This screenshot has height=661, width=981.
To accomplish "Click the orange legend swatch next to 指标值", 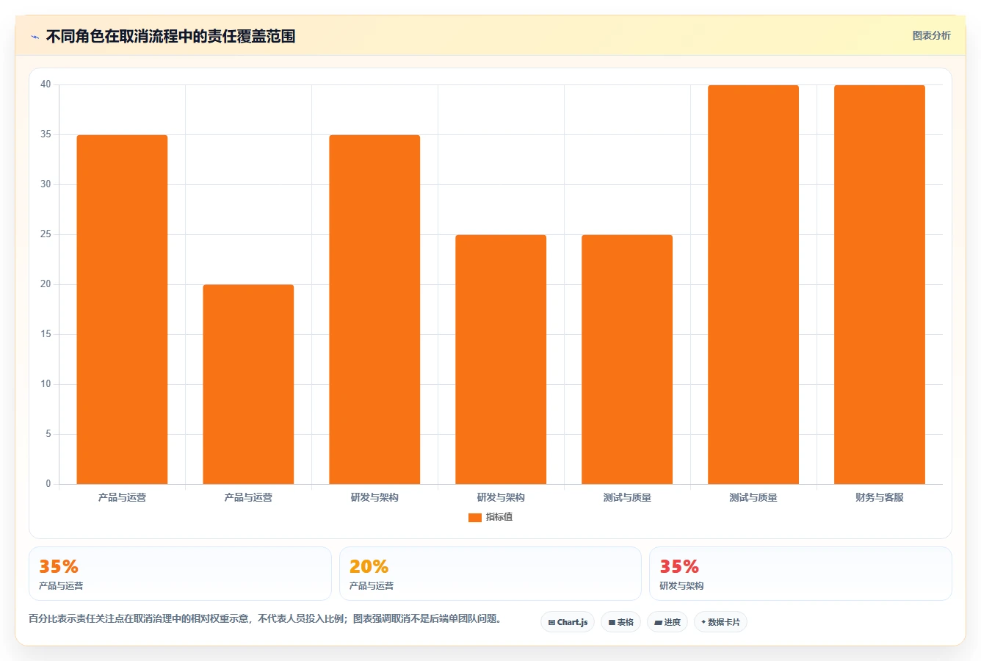I will [475, 518].
